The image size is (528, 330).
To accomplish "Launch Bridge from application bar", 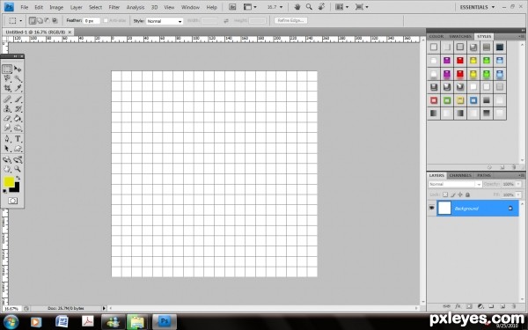I will click(232, 7).
